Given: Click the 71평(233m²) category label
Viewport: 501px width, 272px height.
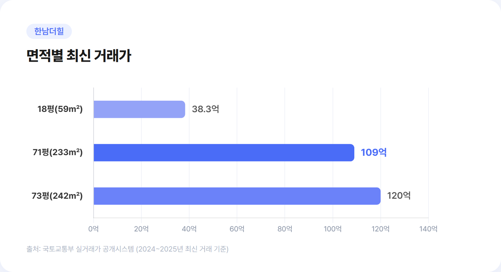Looking at the screenshot, I should point(58,152).
